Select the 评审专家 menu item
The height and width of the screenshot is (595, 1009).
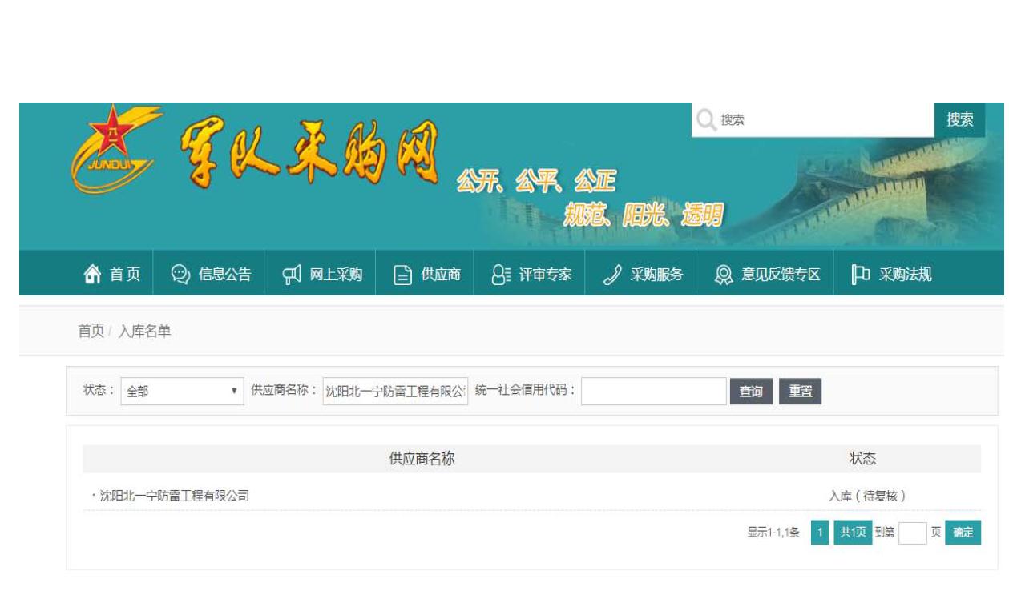[x=532, y=275]
